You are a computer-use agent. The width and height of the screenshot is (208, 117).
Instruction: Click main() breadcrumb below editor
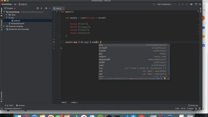64,102
